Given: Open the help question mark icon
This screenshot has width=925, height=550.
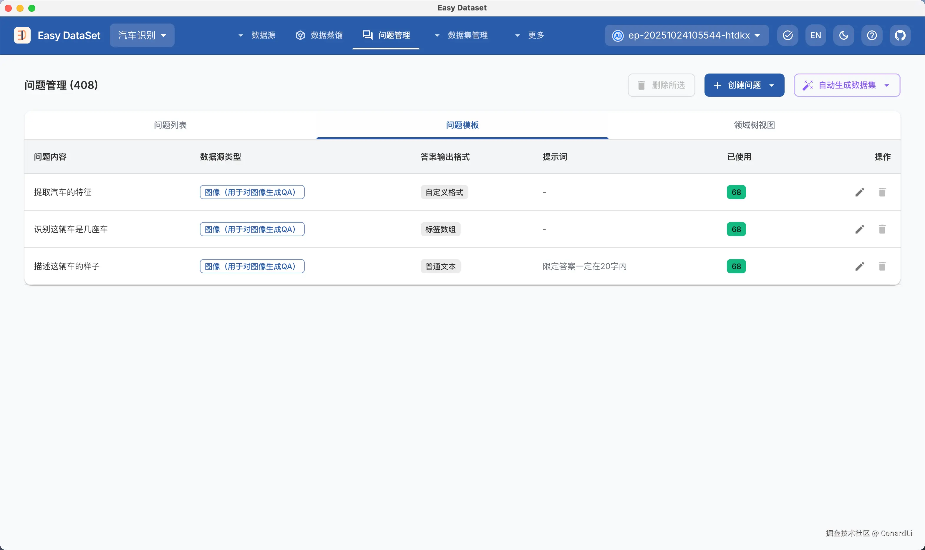Looking at the screenshot, I should pos(872,35).
